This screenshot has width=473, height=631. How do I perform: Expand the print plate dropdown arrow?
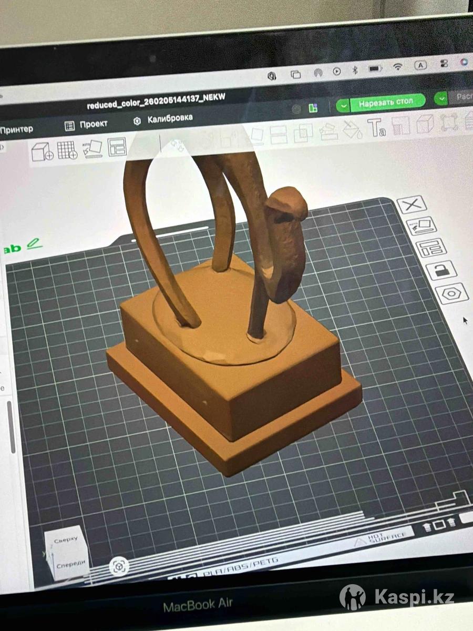pos(441,98)
